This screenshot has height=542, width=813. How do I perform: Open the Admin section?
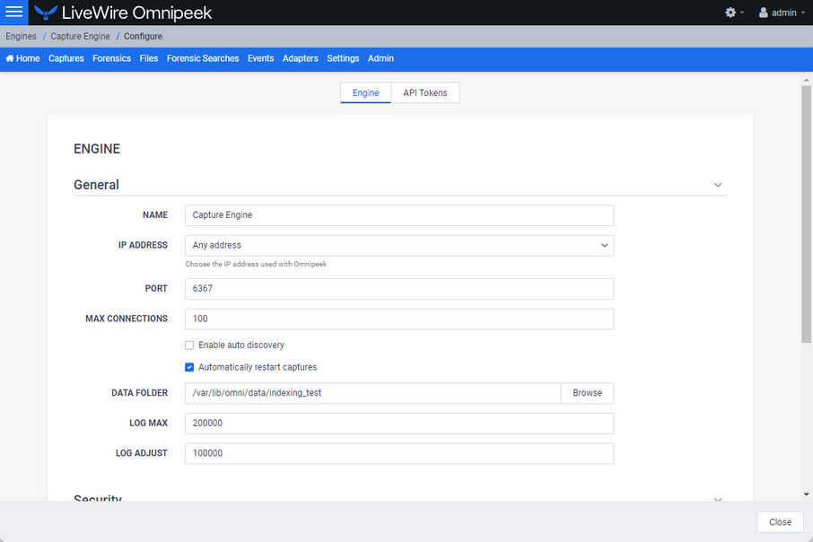pos(380,58)
